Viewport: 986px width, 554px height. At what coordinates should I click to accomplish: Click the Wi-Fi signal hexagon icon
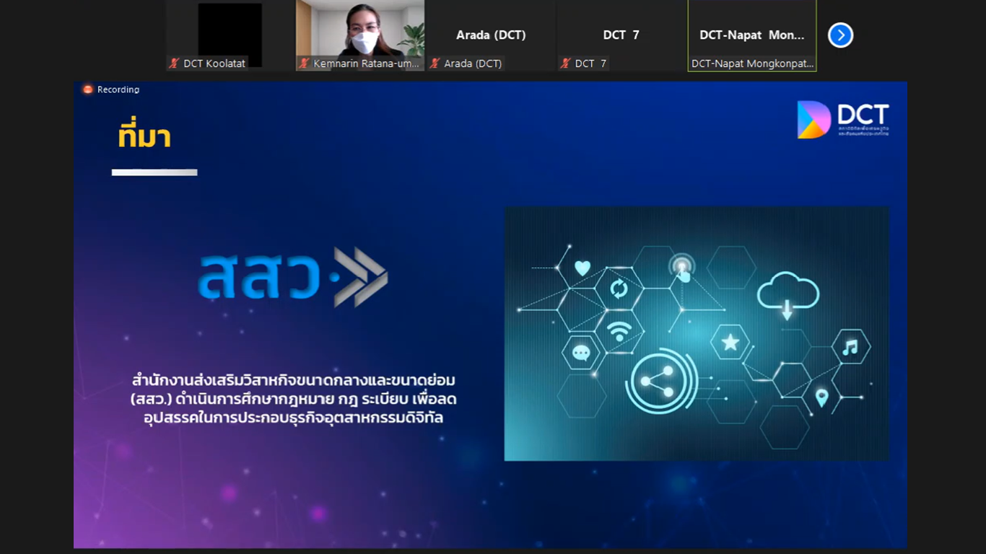619,331
